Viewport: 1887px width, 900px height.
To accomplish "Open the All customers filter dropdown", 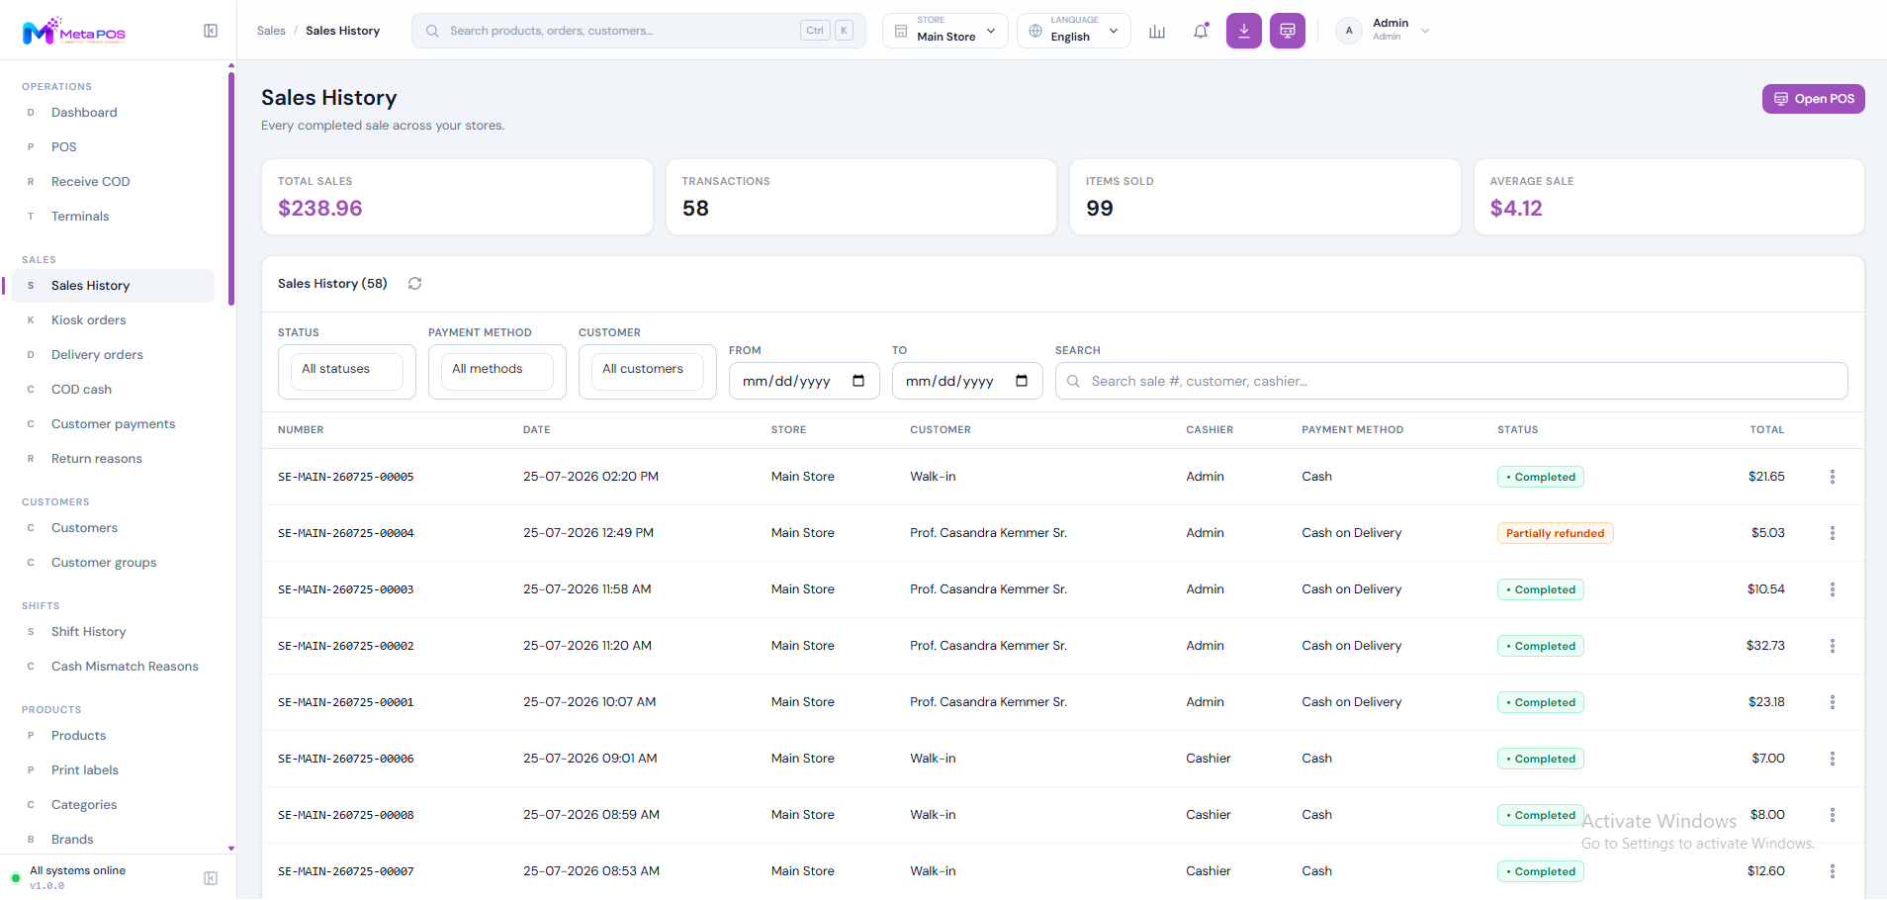I will [648, 372].
